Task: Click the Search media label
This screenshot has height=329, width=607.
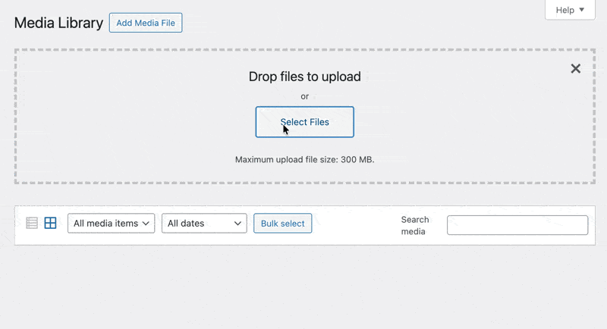Action: pos(414,225)
